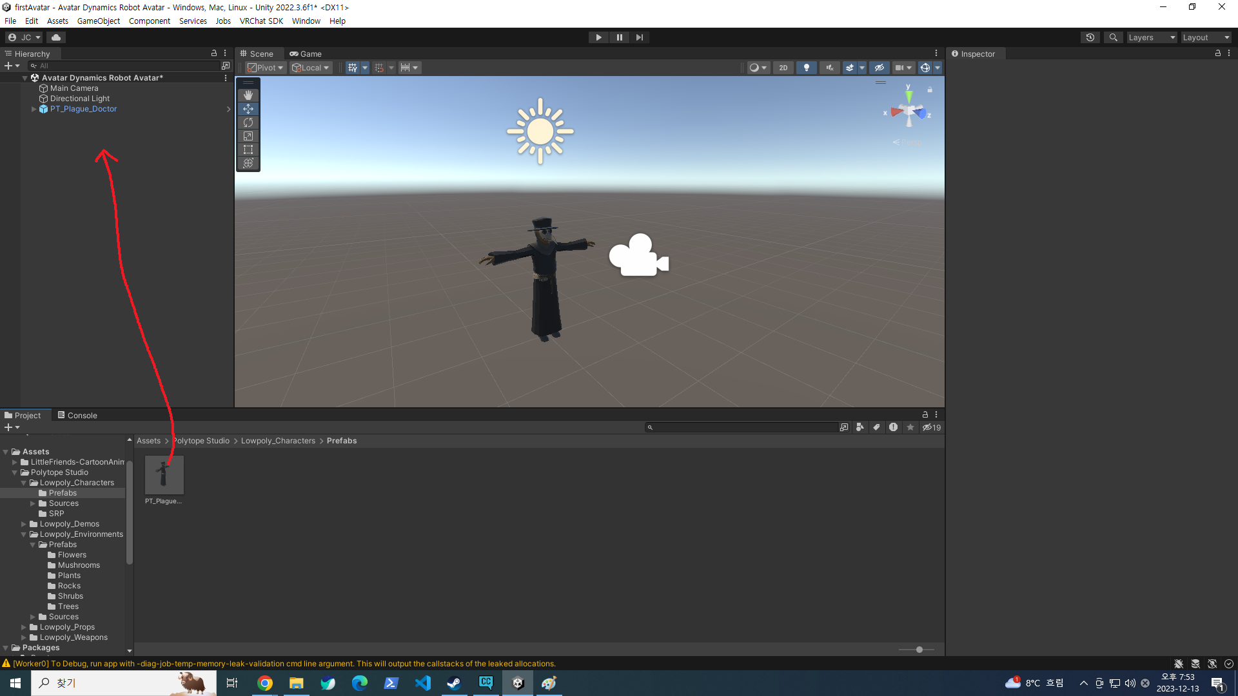
Task: Open the VRChat SDK menu
Action: point(261,21)
